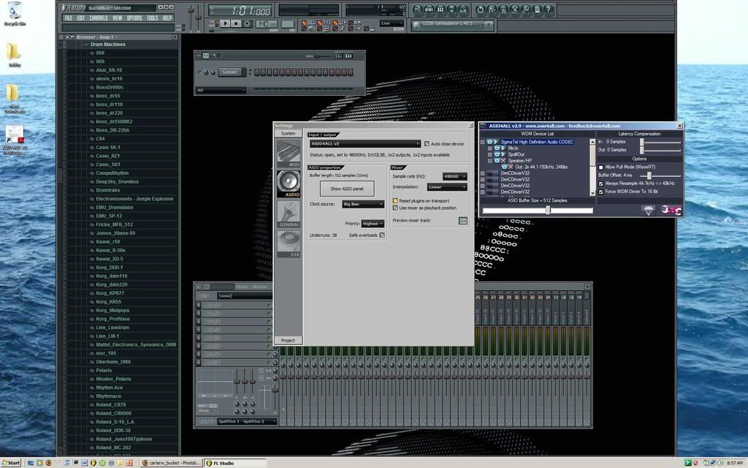Viewport: 748px width, 468px height.
Task: Select the Roland_CR78 folder in browser
Action: [111, 405]
